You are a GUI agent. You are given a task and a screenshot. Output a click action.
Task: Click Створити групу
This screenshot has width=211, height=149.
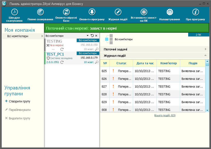(x=18, y=101)
